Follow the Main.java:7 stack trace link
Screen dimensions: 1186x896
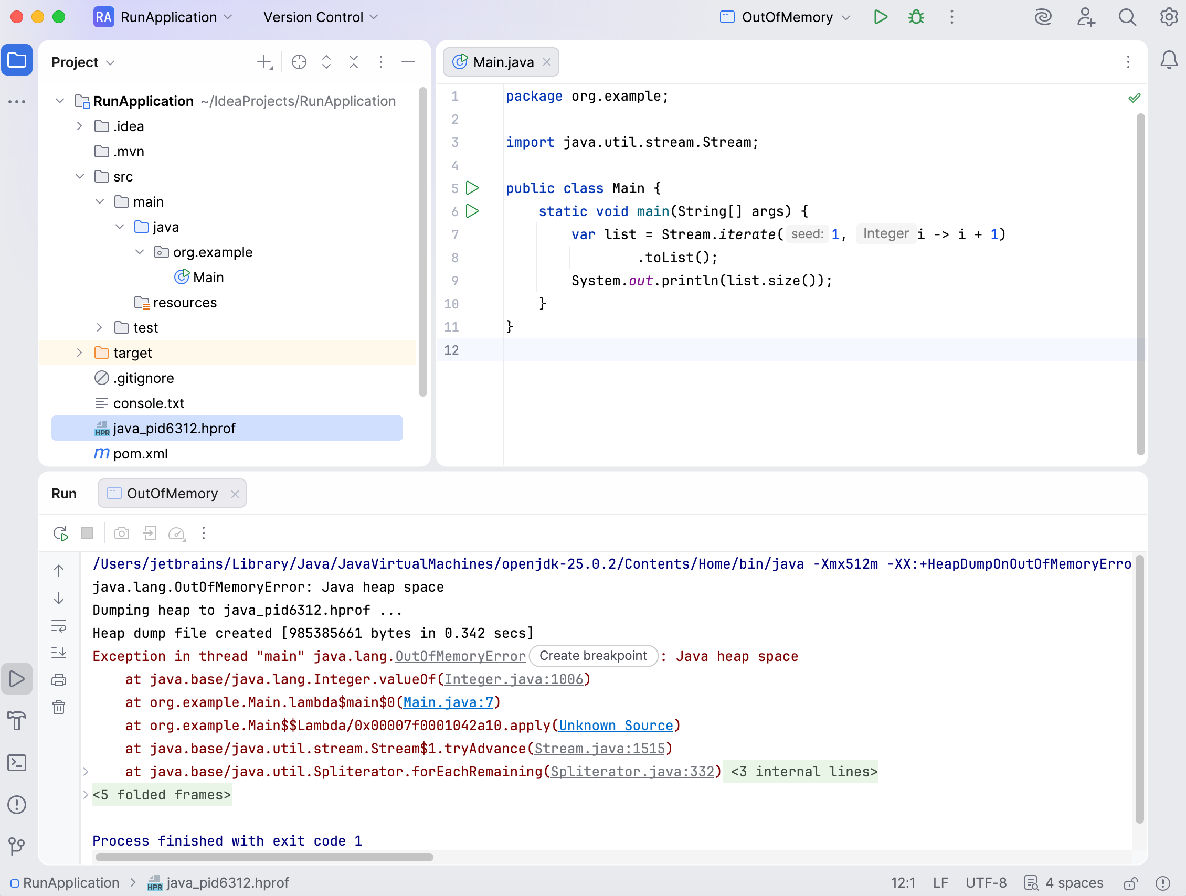click(x=448, y=702)
